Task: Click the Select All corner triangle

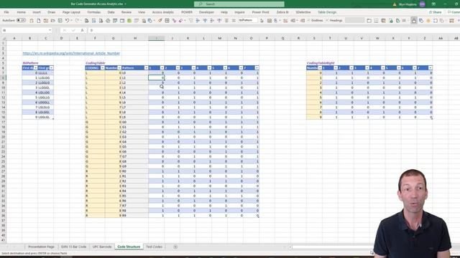Action: [4, 38]
